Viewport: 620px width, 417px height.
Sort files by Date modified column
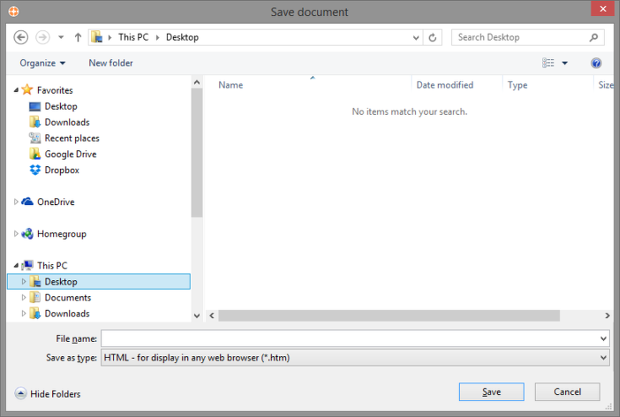445,85
